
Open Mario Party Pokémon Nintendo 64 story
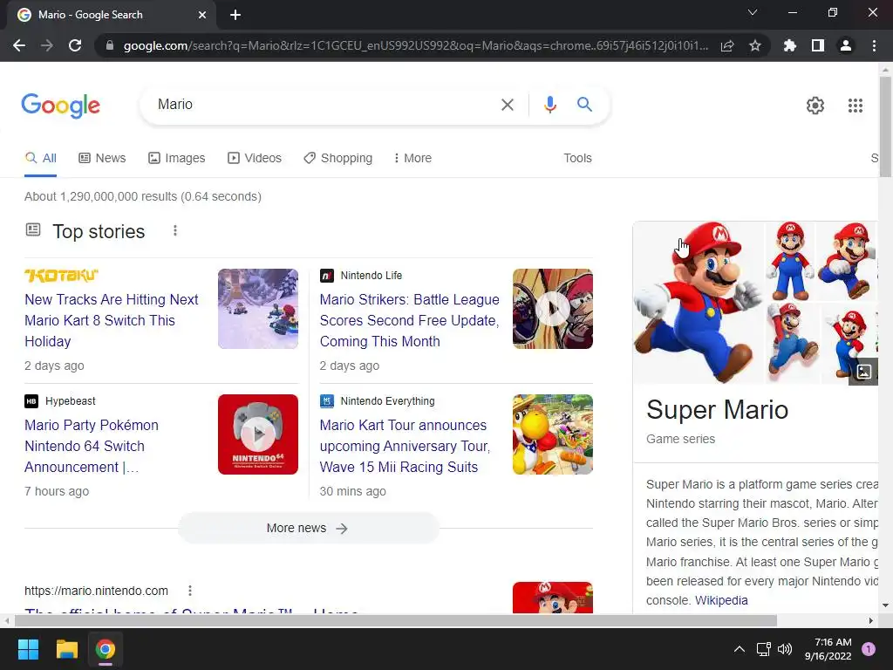(91, 446)
